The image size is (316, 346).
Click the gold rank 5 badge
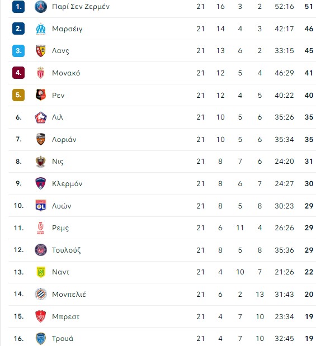18,95
